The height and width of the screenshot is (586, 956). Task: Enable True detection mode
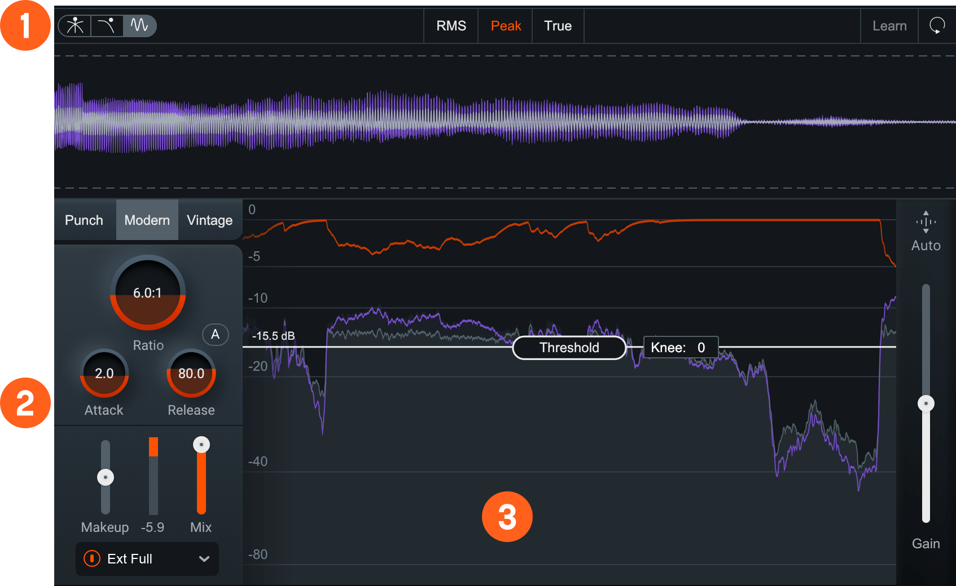point(558,25)
